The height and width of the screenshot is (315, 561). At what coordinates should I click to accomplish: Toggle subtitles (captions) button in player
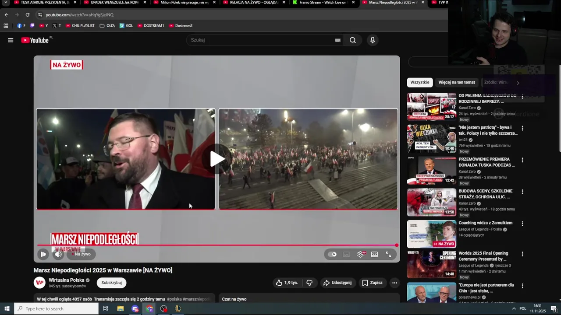(x=346, y=254)
